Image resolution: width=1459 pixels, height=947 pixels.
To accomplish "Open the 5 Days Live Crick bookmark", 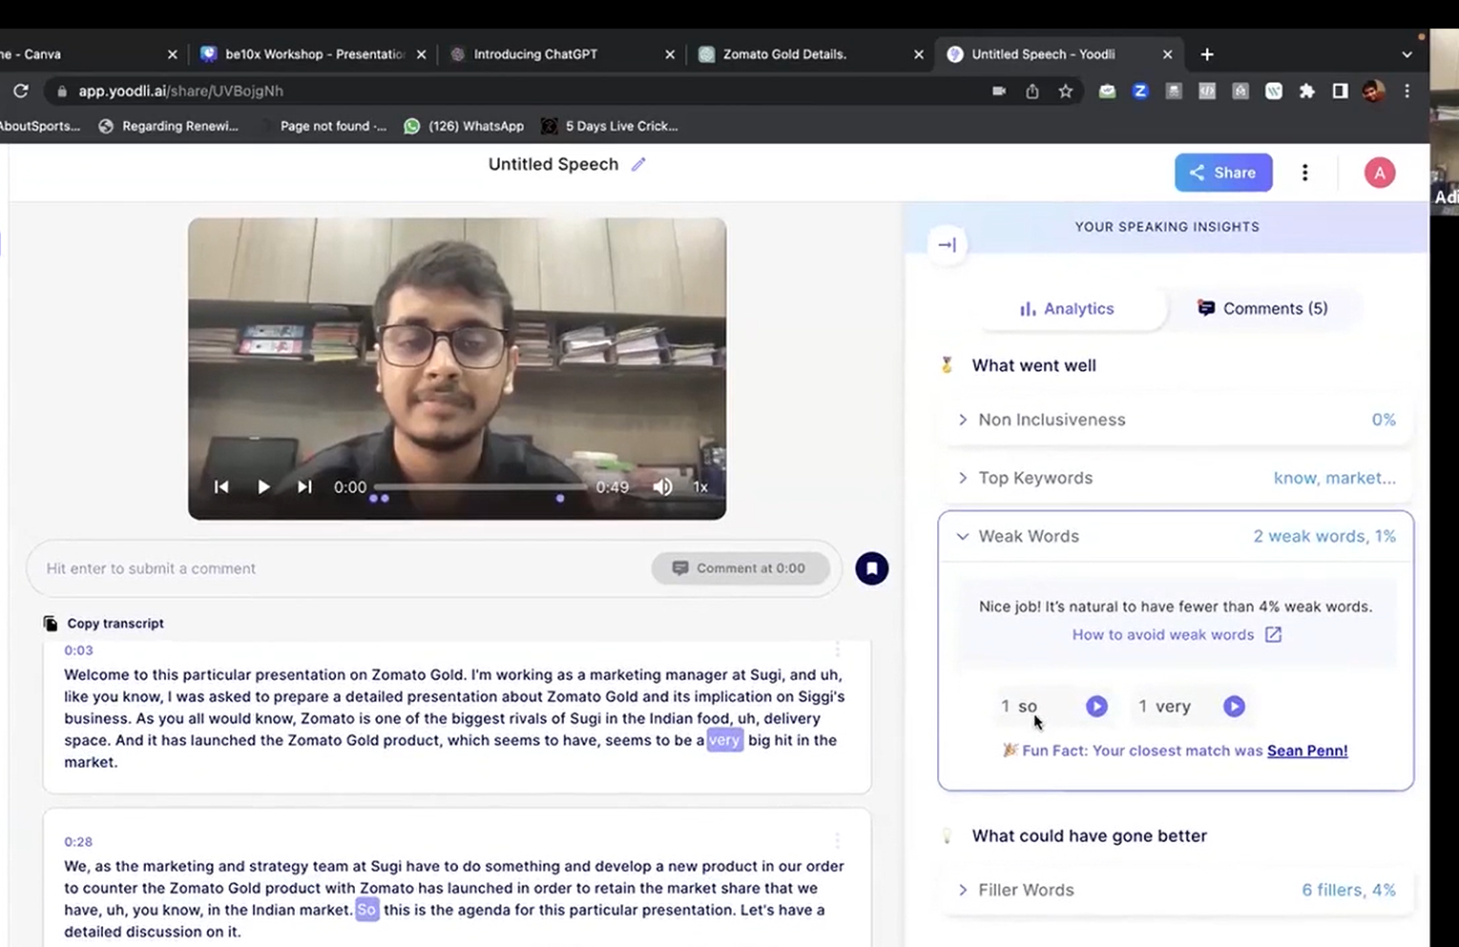I will [x=609, y=126].
